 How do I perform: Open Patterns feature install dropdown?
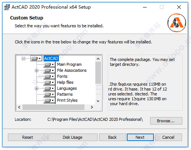click(x=50, y=94)
